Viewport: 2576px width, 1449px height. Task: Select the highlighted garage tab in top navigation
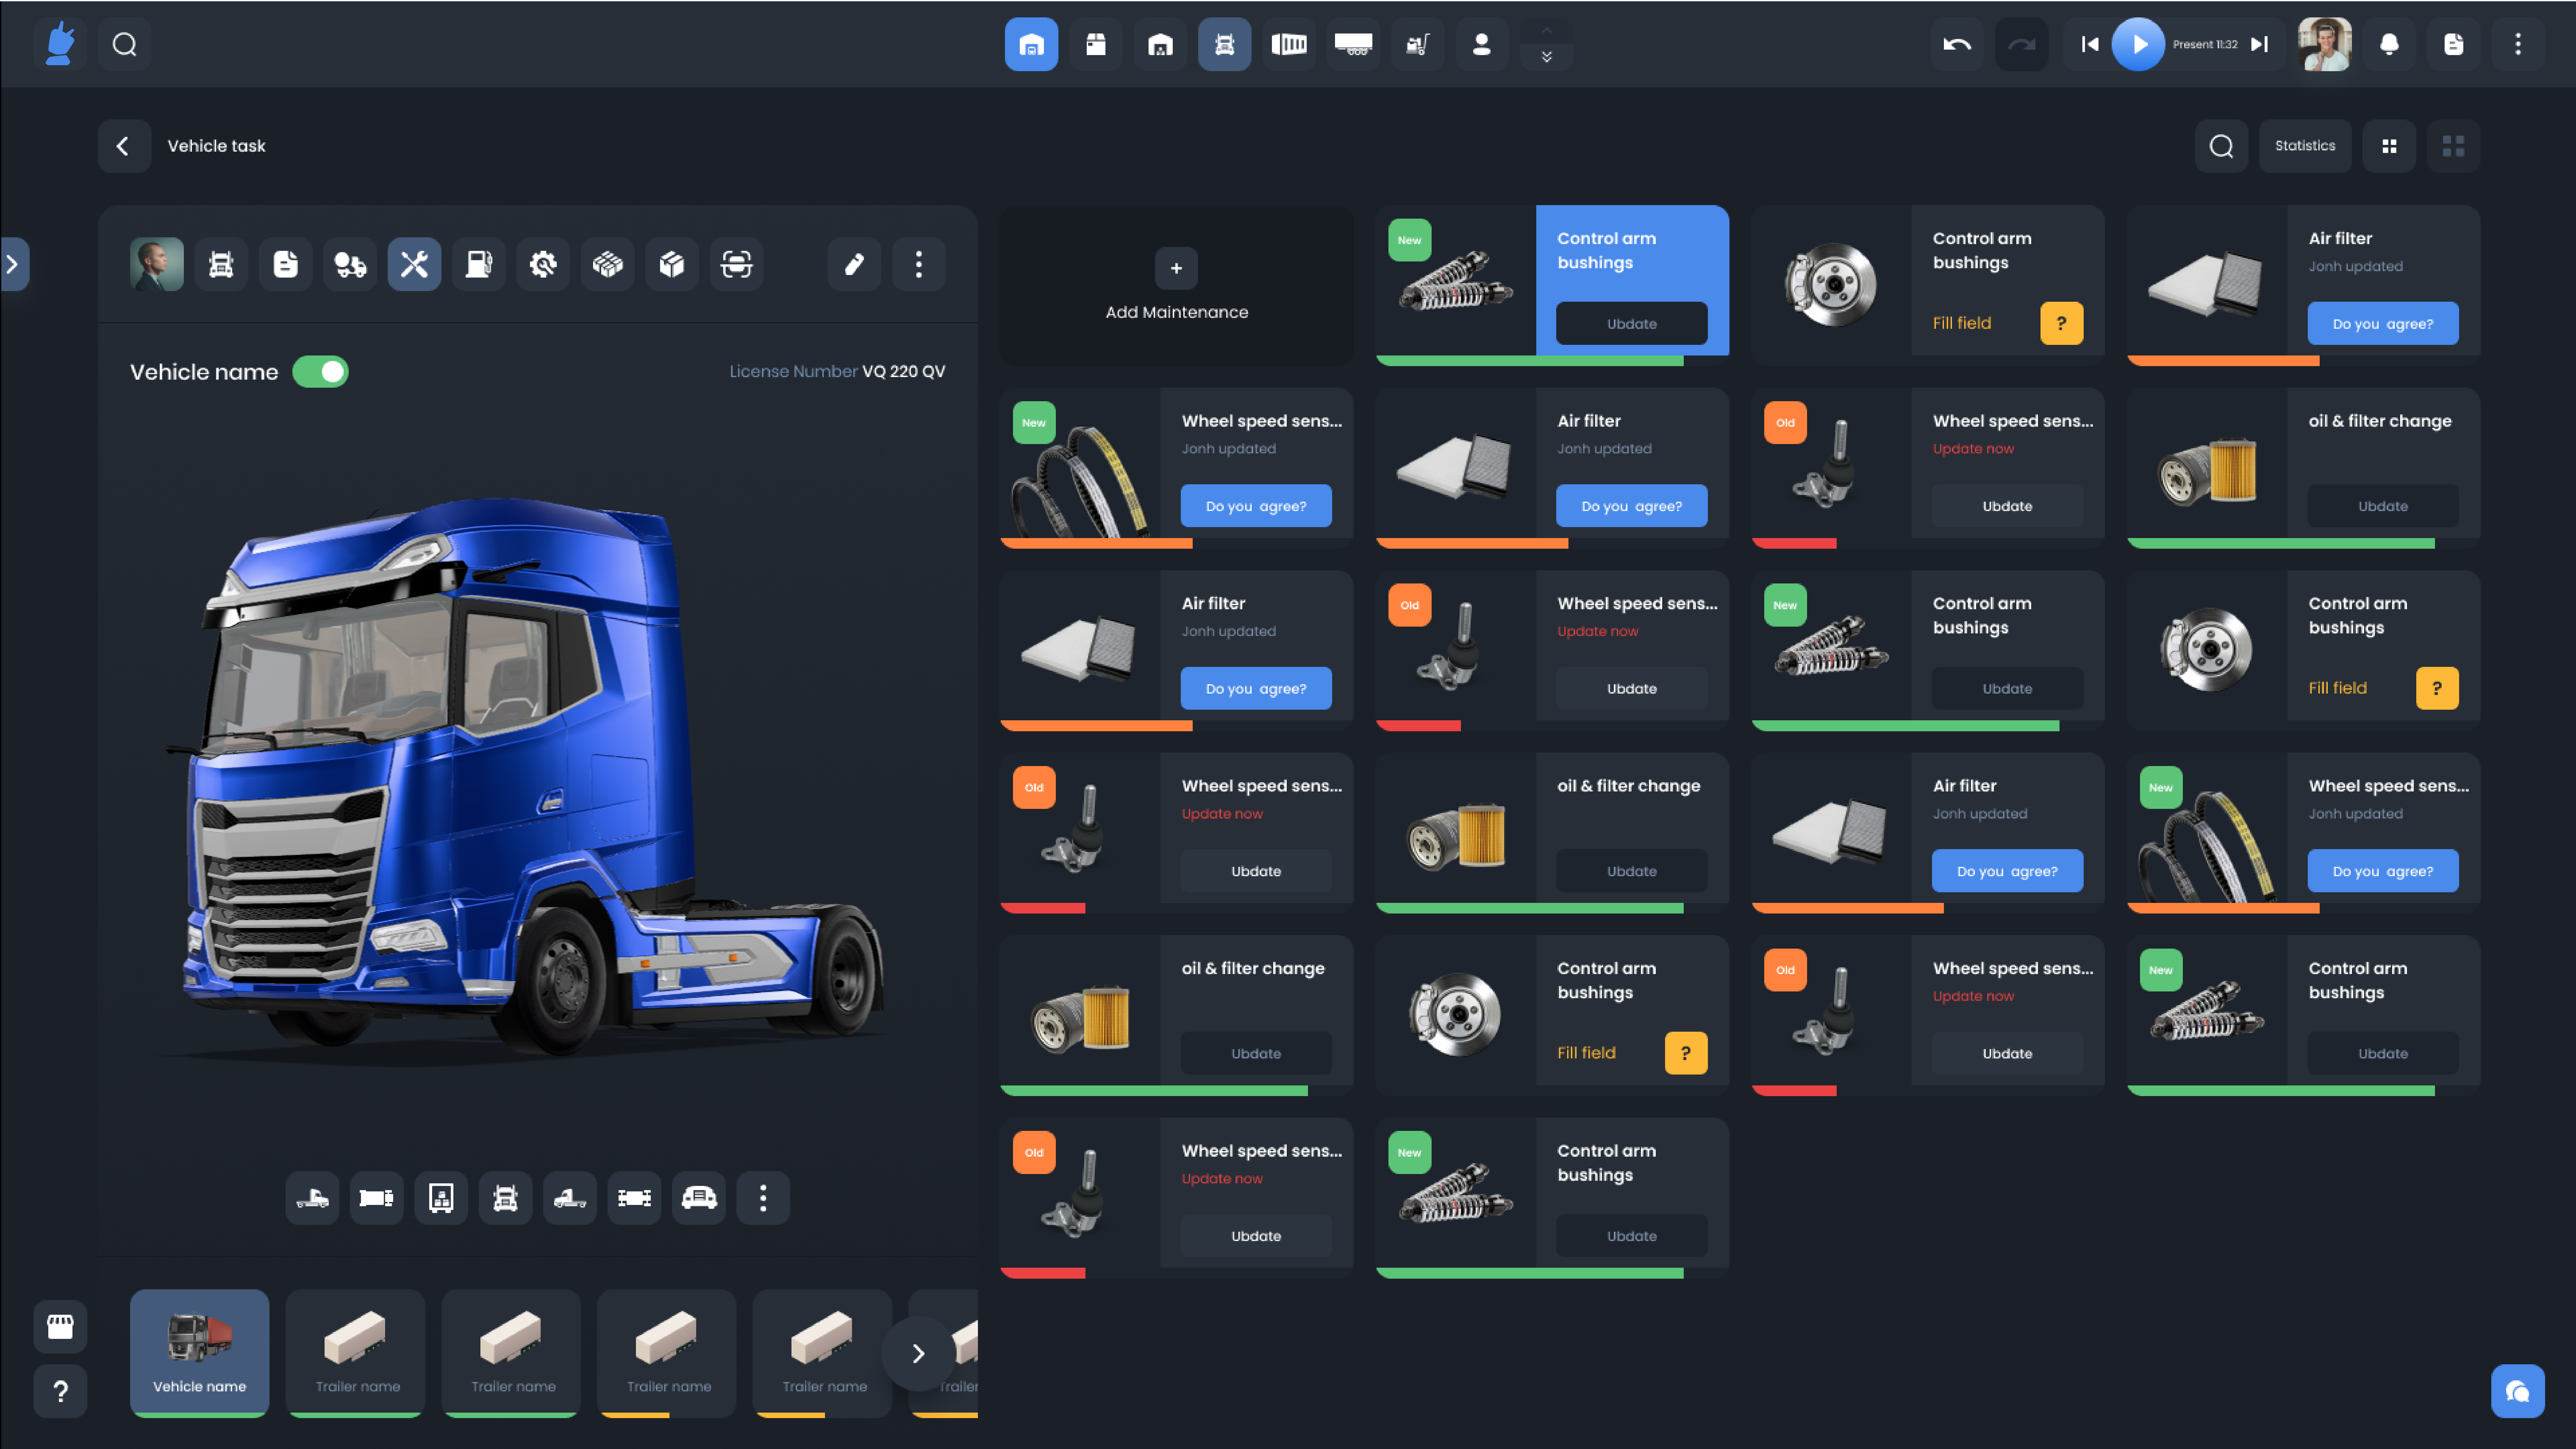[x=1031, y=44]
